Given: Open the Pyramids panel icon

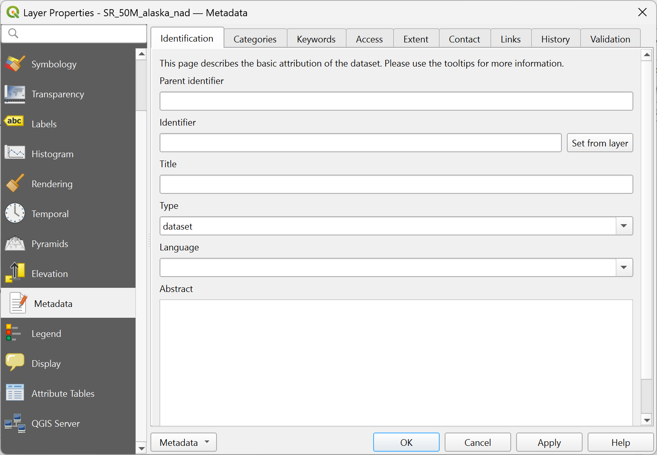Looking at the screenshot, I should pos(15,244).
